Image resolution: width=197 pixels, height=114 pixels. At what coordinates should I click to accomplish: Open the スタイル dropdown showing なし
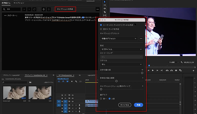click(121, 64)
